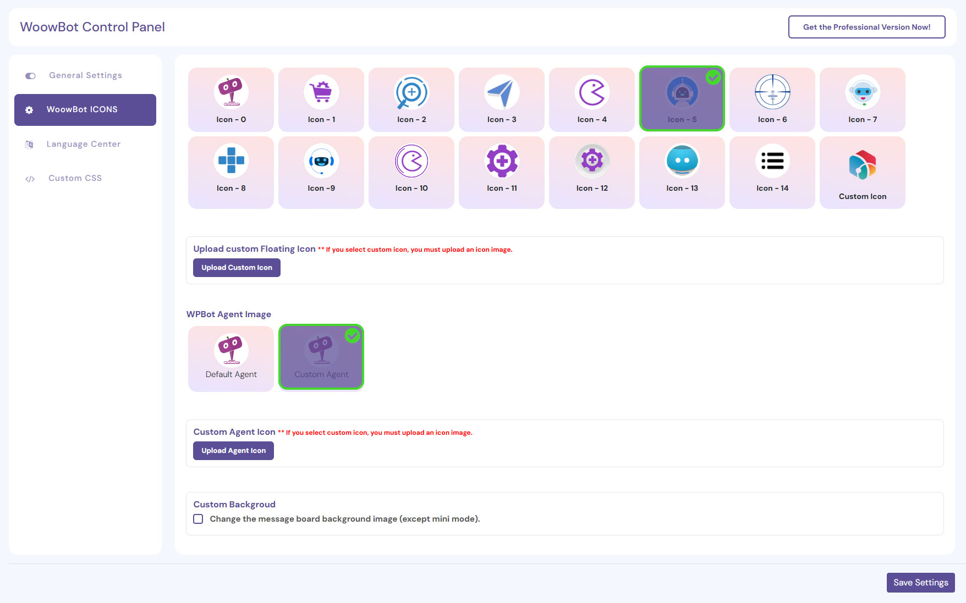Choose the Icon - 8 blue plus icon
Screen dimensions: 966x603
231,173
